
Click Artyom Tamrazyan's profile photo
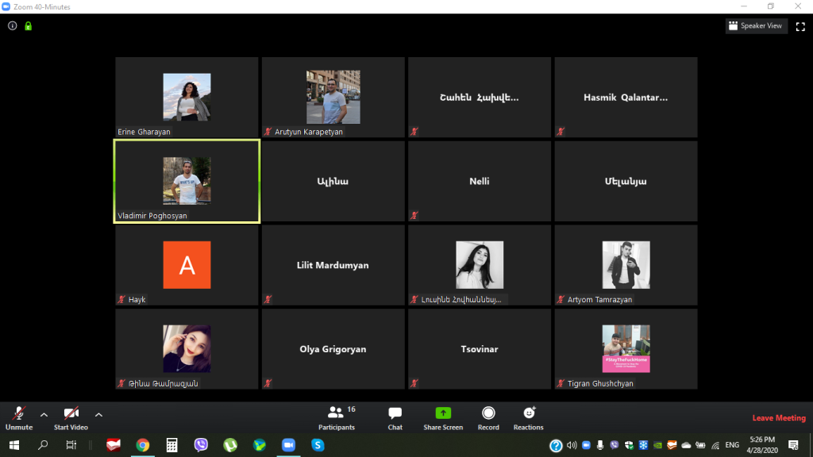coord(626,265)
